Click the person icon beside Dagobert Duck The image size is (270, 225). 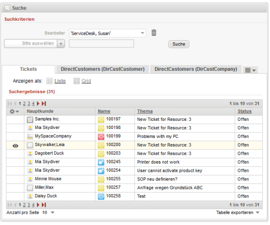tap(30, 154)
